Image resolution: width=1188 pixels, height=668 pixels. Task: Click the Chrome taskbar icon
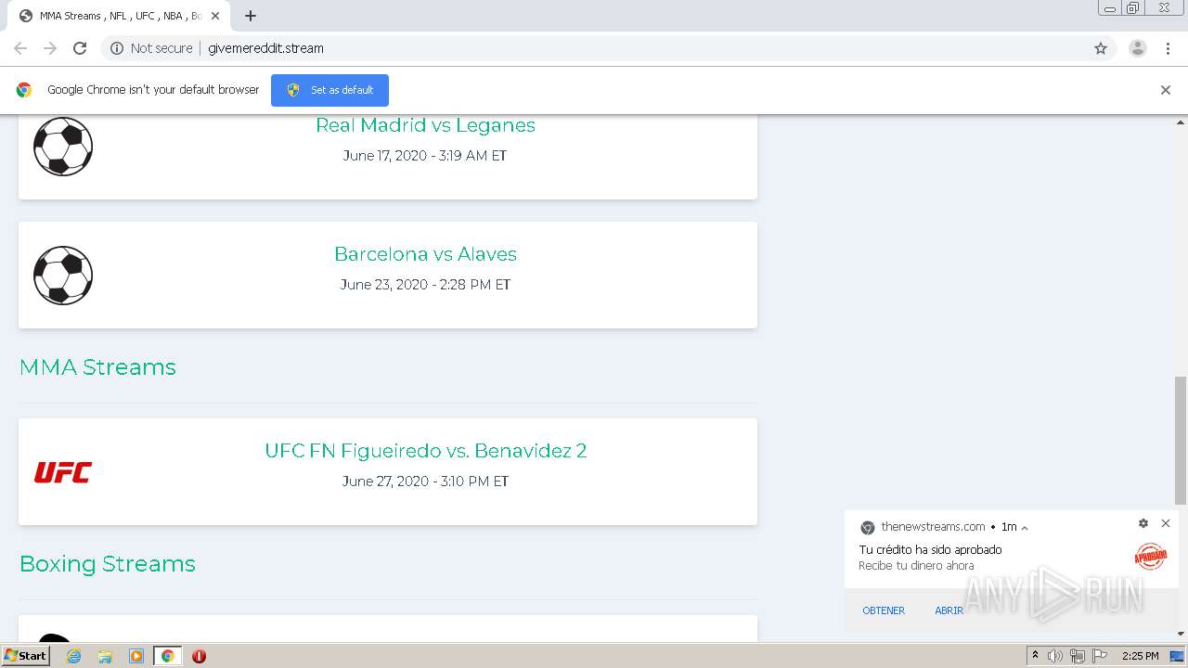[167, 656]
